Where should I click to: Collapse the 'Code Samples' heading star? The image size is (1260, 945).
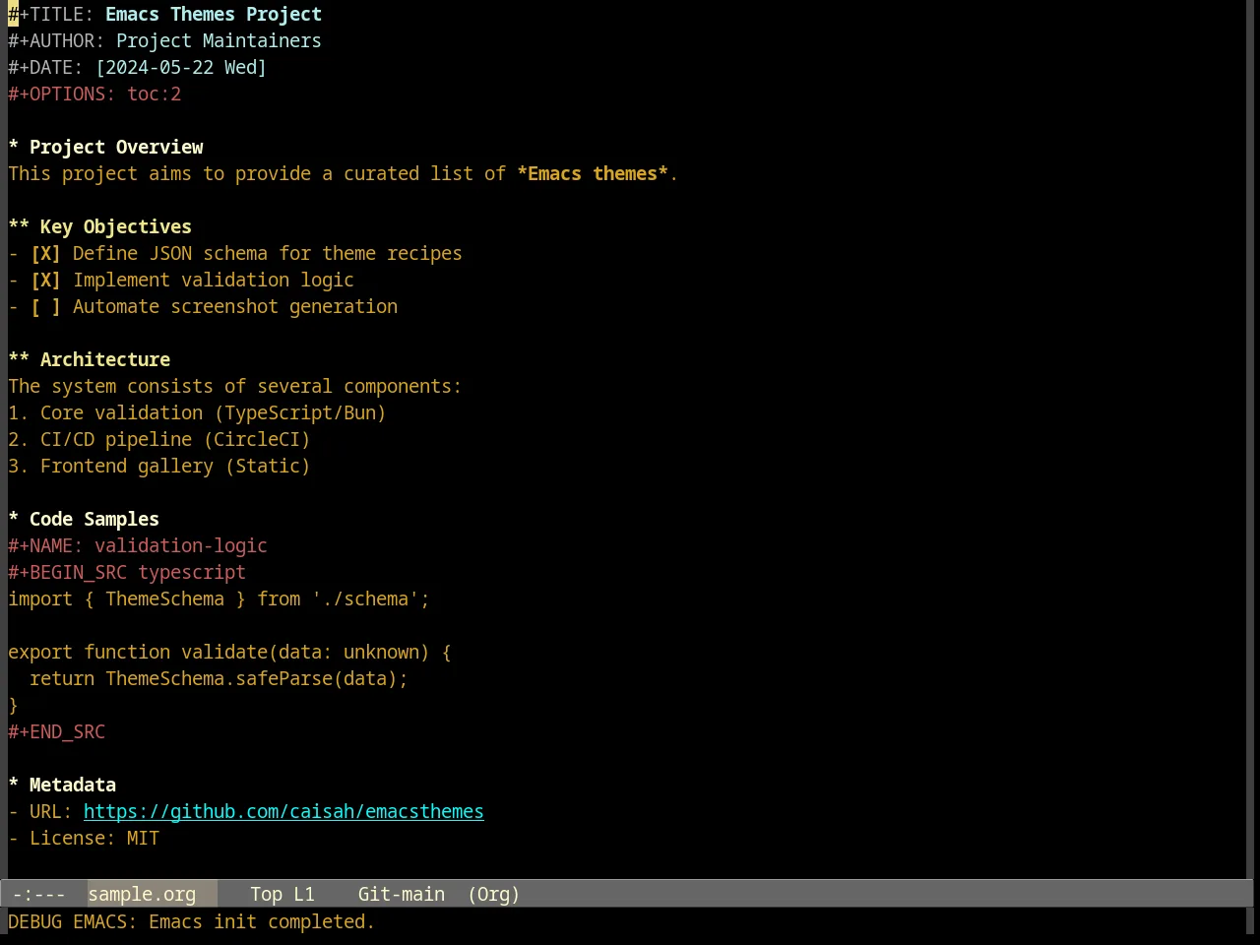pos(14,520)
